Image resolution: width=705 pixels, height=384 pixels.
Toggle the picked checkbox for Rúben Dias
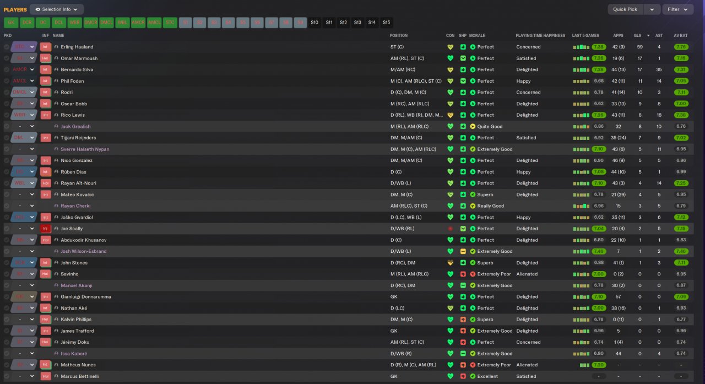tap(7, 172)
